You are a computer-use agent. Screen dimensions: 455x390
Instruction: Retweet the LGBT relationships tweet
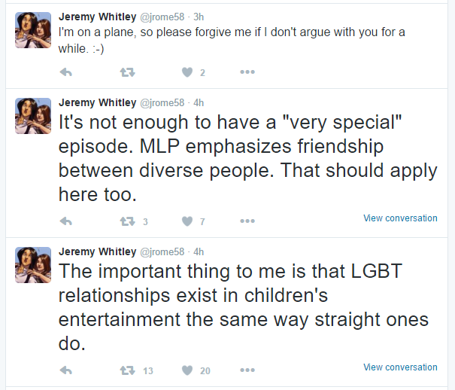click(x=127, y=370)
